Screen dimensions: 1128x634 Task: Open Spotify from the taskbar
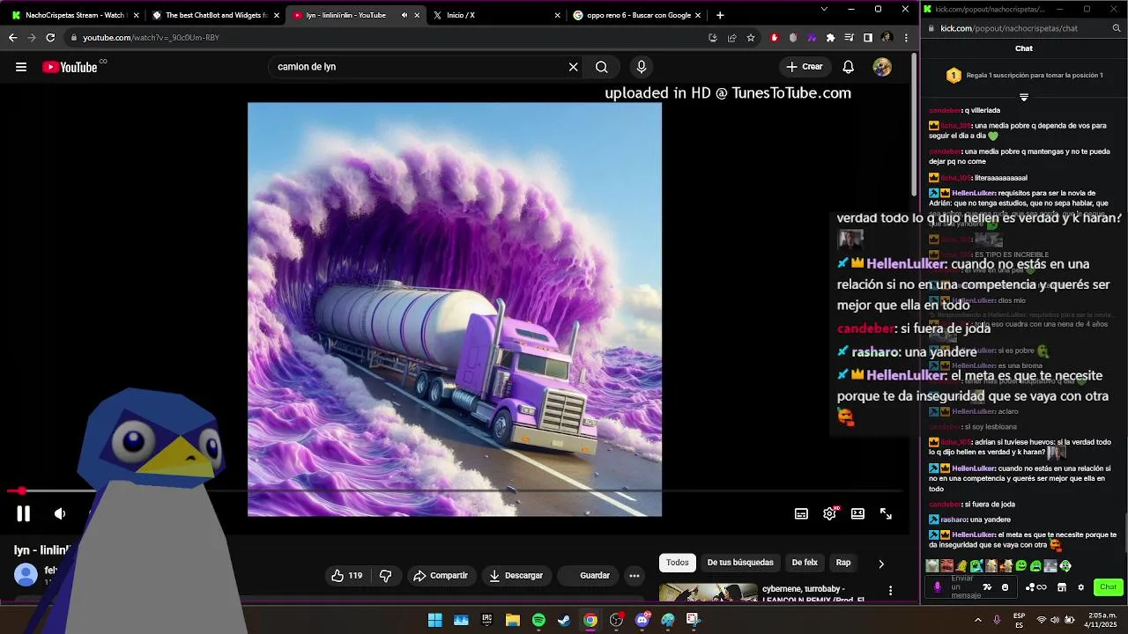point(538,621)
